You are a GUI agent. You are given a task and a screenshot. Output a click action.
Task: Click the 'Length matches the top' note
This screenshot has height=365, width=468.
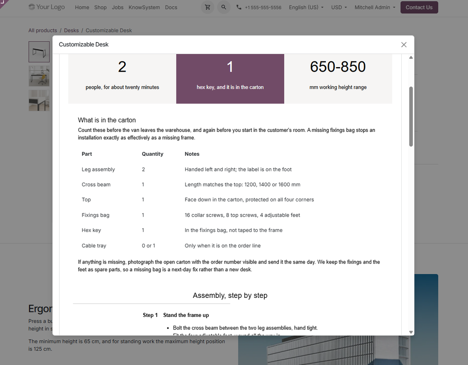coord(242,185)
